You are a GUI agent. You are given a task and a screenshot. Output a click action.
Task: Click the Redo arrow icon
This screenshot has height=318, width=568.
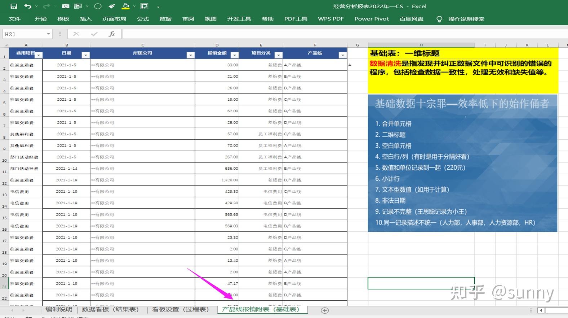click(x=46, y=6)
